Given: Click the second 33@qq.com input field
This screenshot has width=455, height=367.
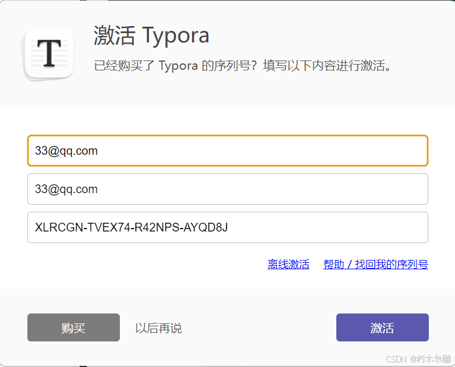Looking at the screenshot, I should (x=227, y=189).
